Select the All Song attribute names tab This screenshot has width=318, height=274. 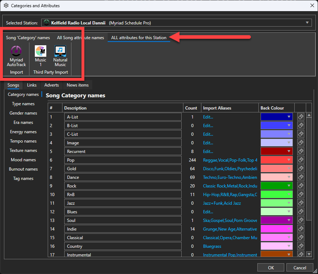[80, 38]
